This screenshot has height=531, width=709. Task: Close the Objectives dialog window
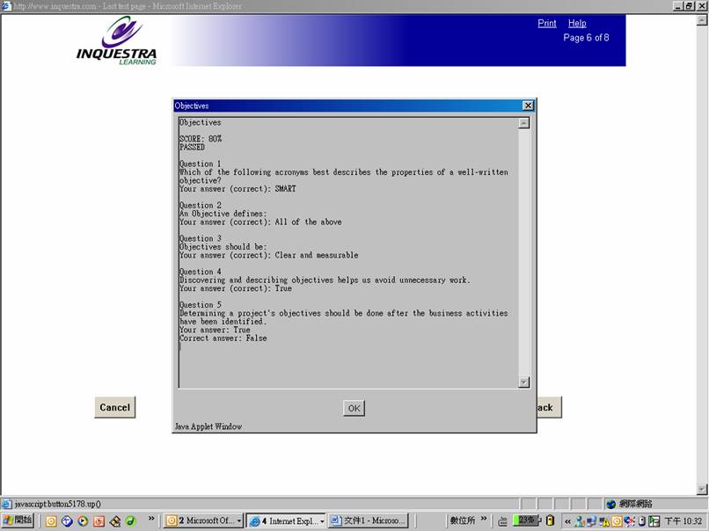tap(528, 105)
